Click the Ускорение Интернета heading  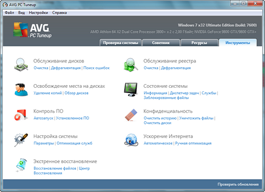[168, 136]
